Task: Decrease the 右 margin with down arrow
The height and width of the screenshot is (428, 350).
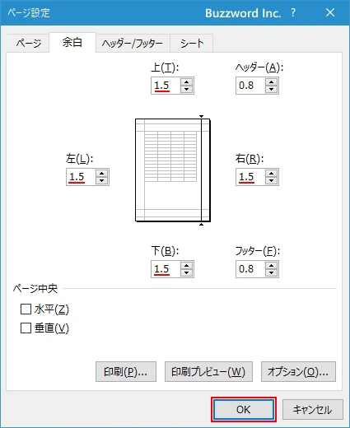Action: point(272,180)
